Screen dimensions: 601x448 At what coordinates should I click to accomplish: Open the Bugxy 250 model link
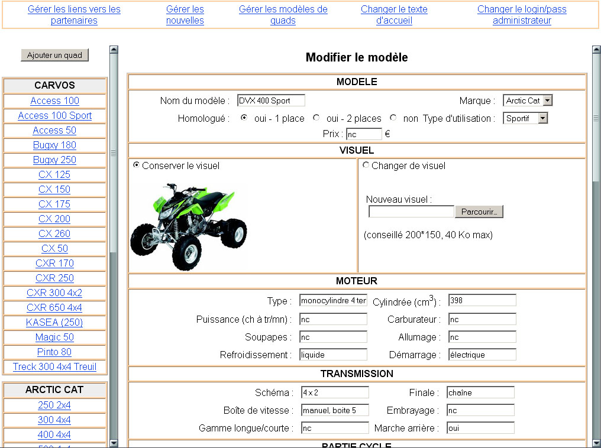54,160
